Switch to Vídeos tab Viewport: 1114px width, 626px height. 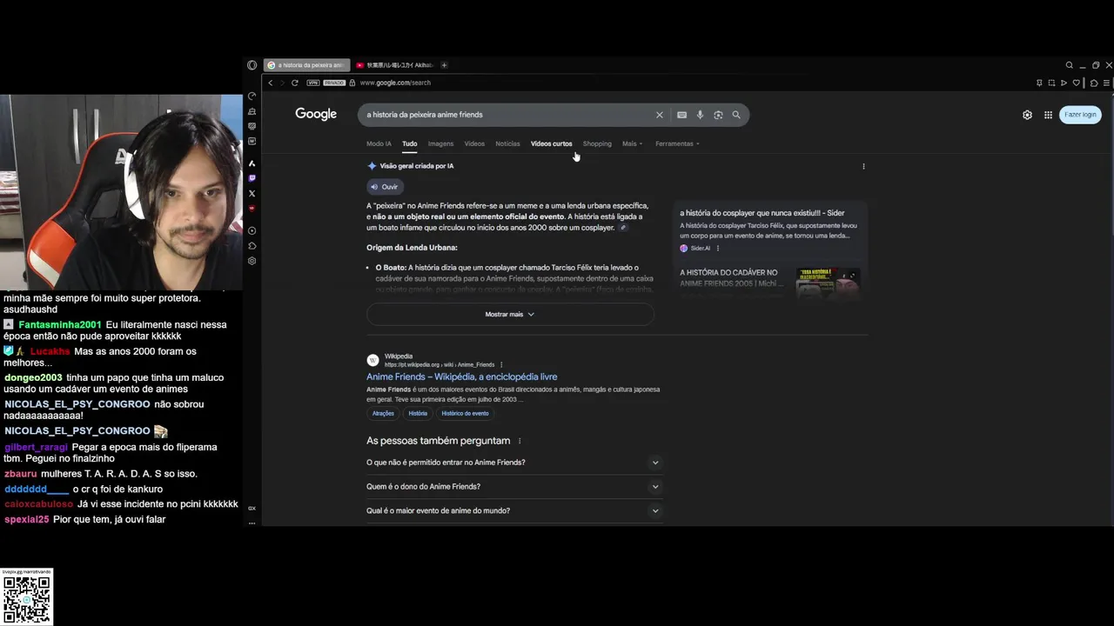474,143
